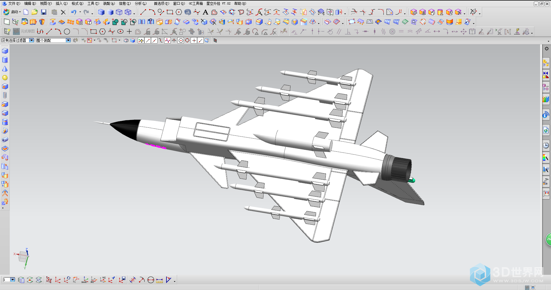This screenshot has width=551, height=290.
Task: Open the 星空外挂 V7.02 menu
Action: pos(218,3)
